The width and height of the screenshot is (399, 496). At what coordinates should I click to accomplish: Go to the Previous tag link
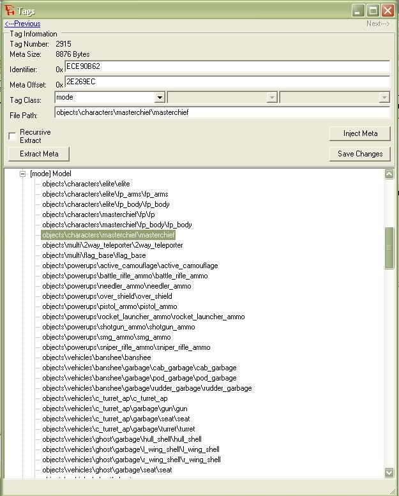(x=22, y=24)
